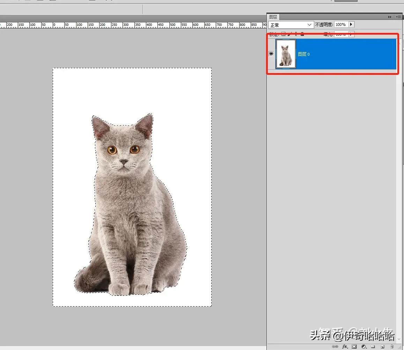Click the Add layer mask icon
This screenshot has height=350, width=404.
point(354,347)
